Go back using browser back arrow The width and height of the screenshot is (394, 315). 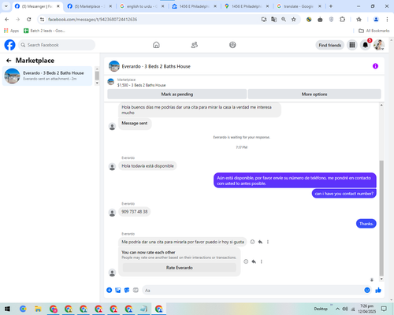click(x=7, y=19)
